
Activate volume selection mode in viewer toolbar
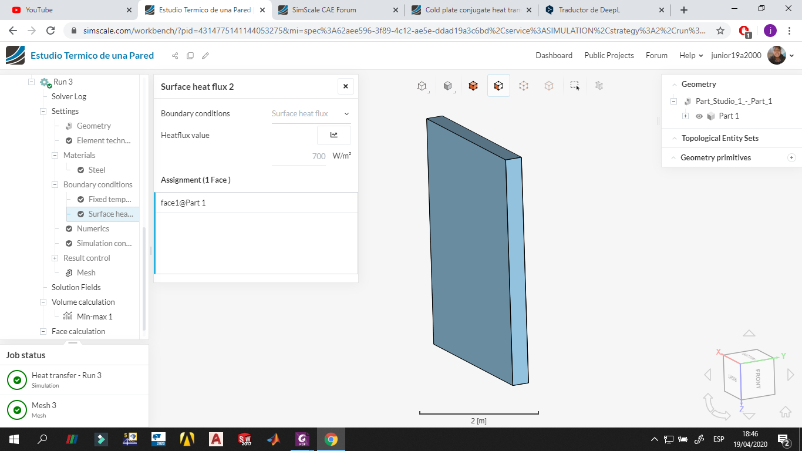[x=473, y=86]
